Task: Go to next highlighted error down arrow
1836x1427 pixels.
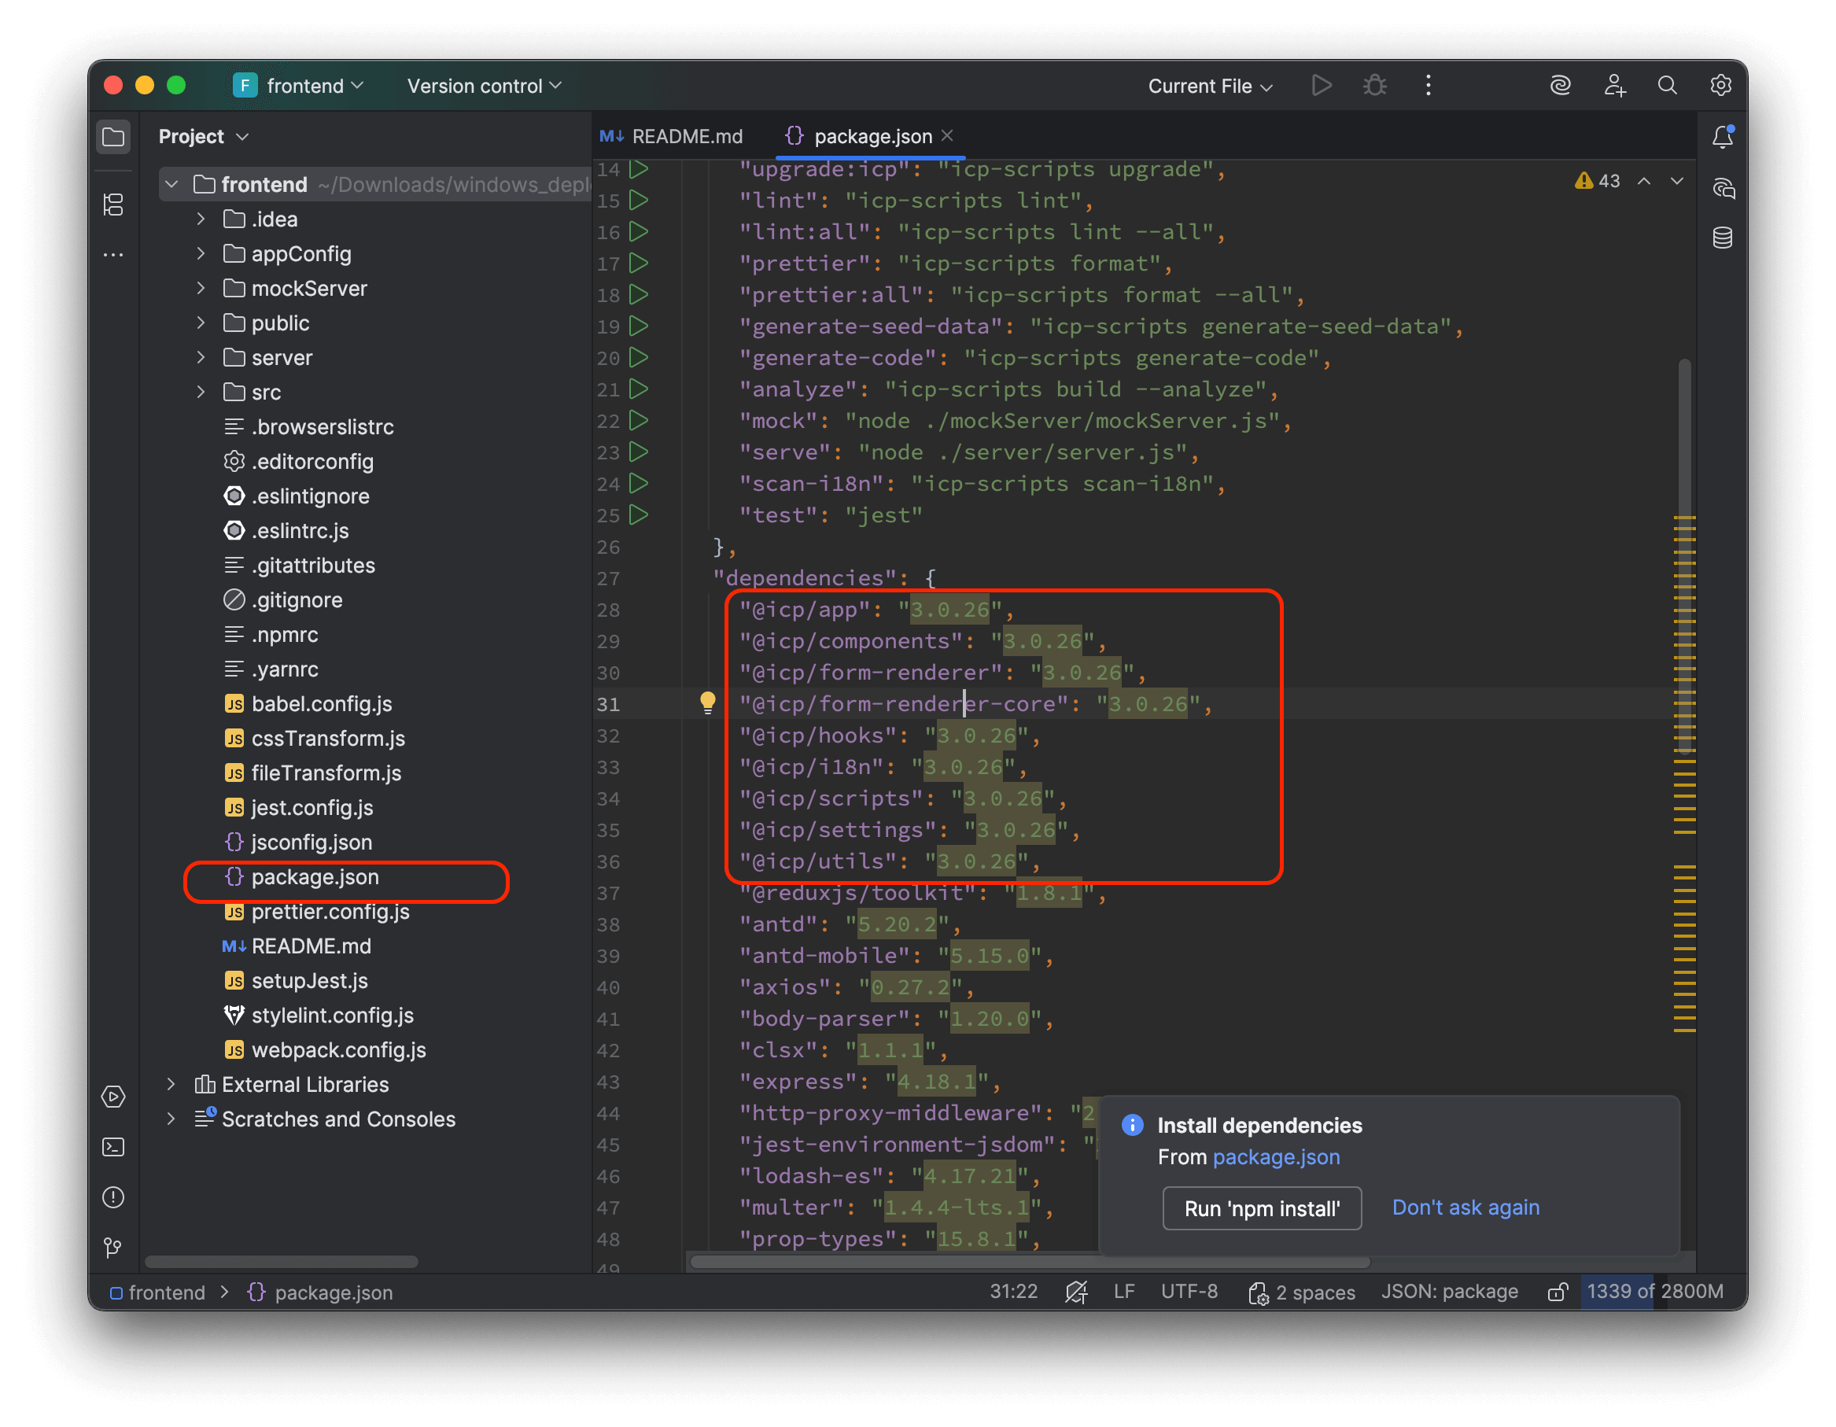Action: 1677,181
